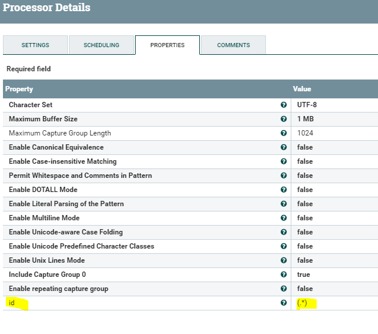
Task: Edit the capture group length value 1024
Action: tap(305, 133)
